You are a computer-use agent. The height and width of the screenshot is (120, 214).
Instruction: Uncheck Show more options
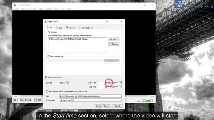[x=46, y=77]
